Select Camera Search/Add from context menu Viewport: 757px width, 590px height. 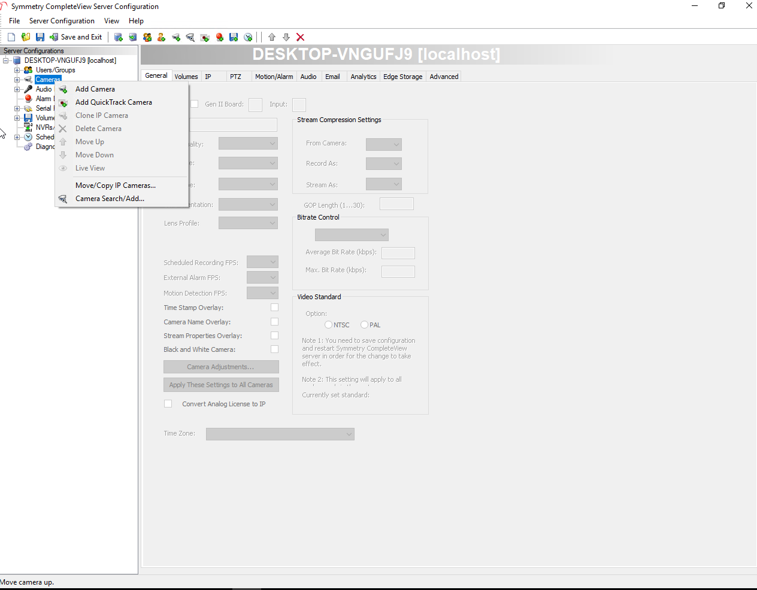110,199
